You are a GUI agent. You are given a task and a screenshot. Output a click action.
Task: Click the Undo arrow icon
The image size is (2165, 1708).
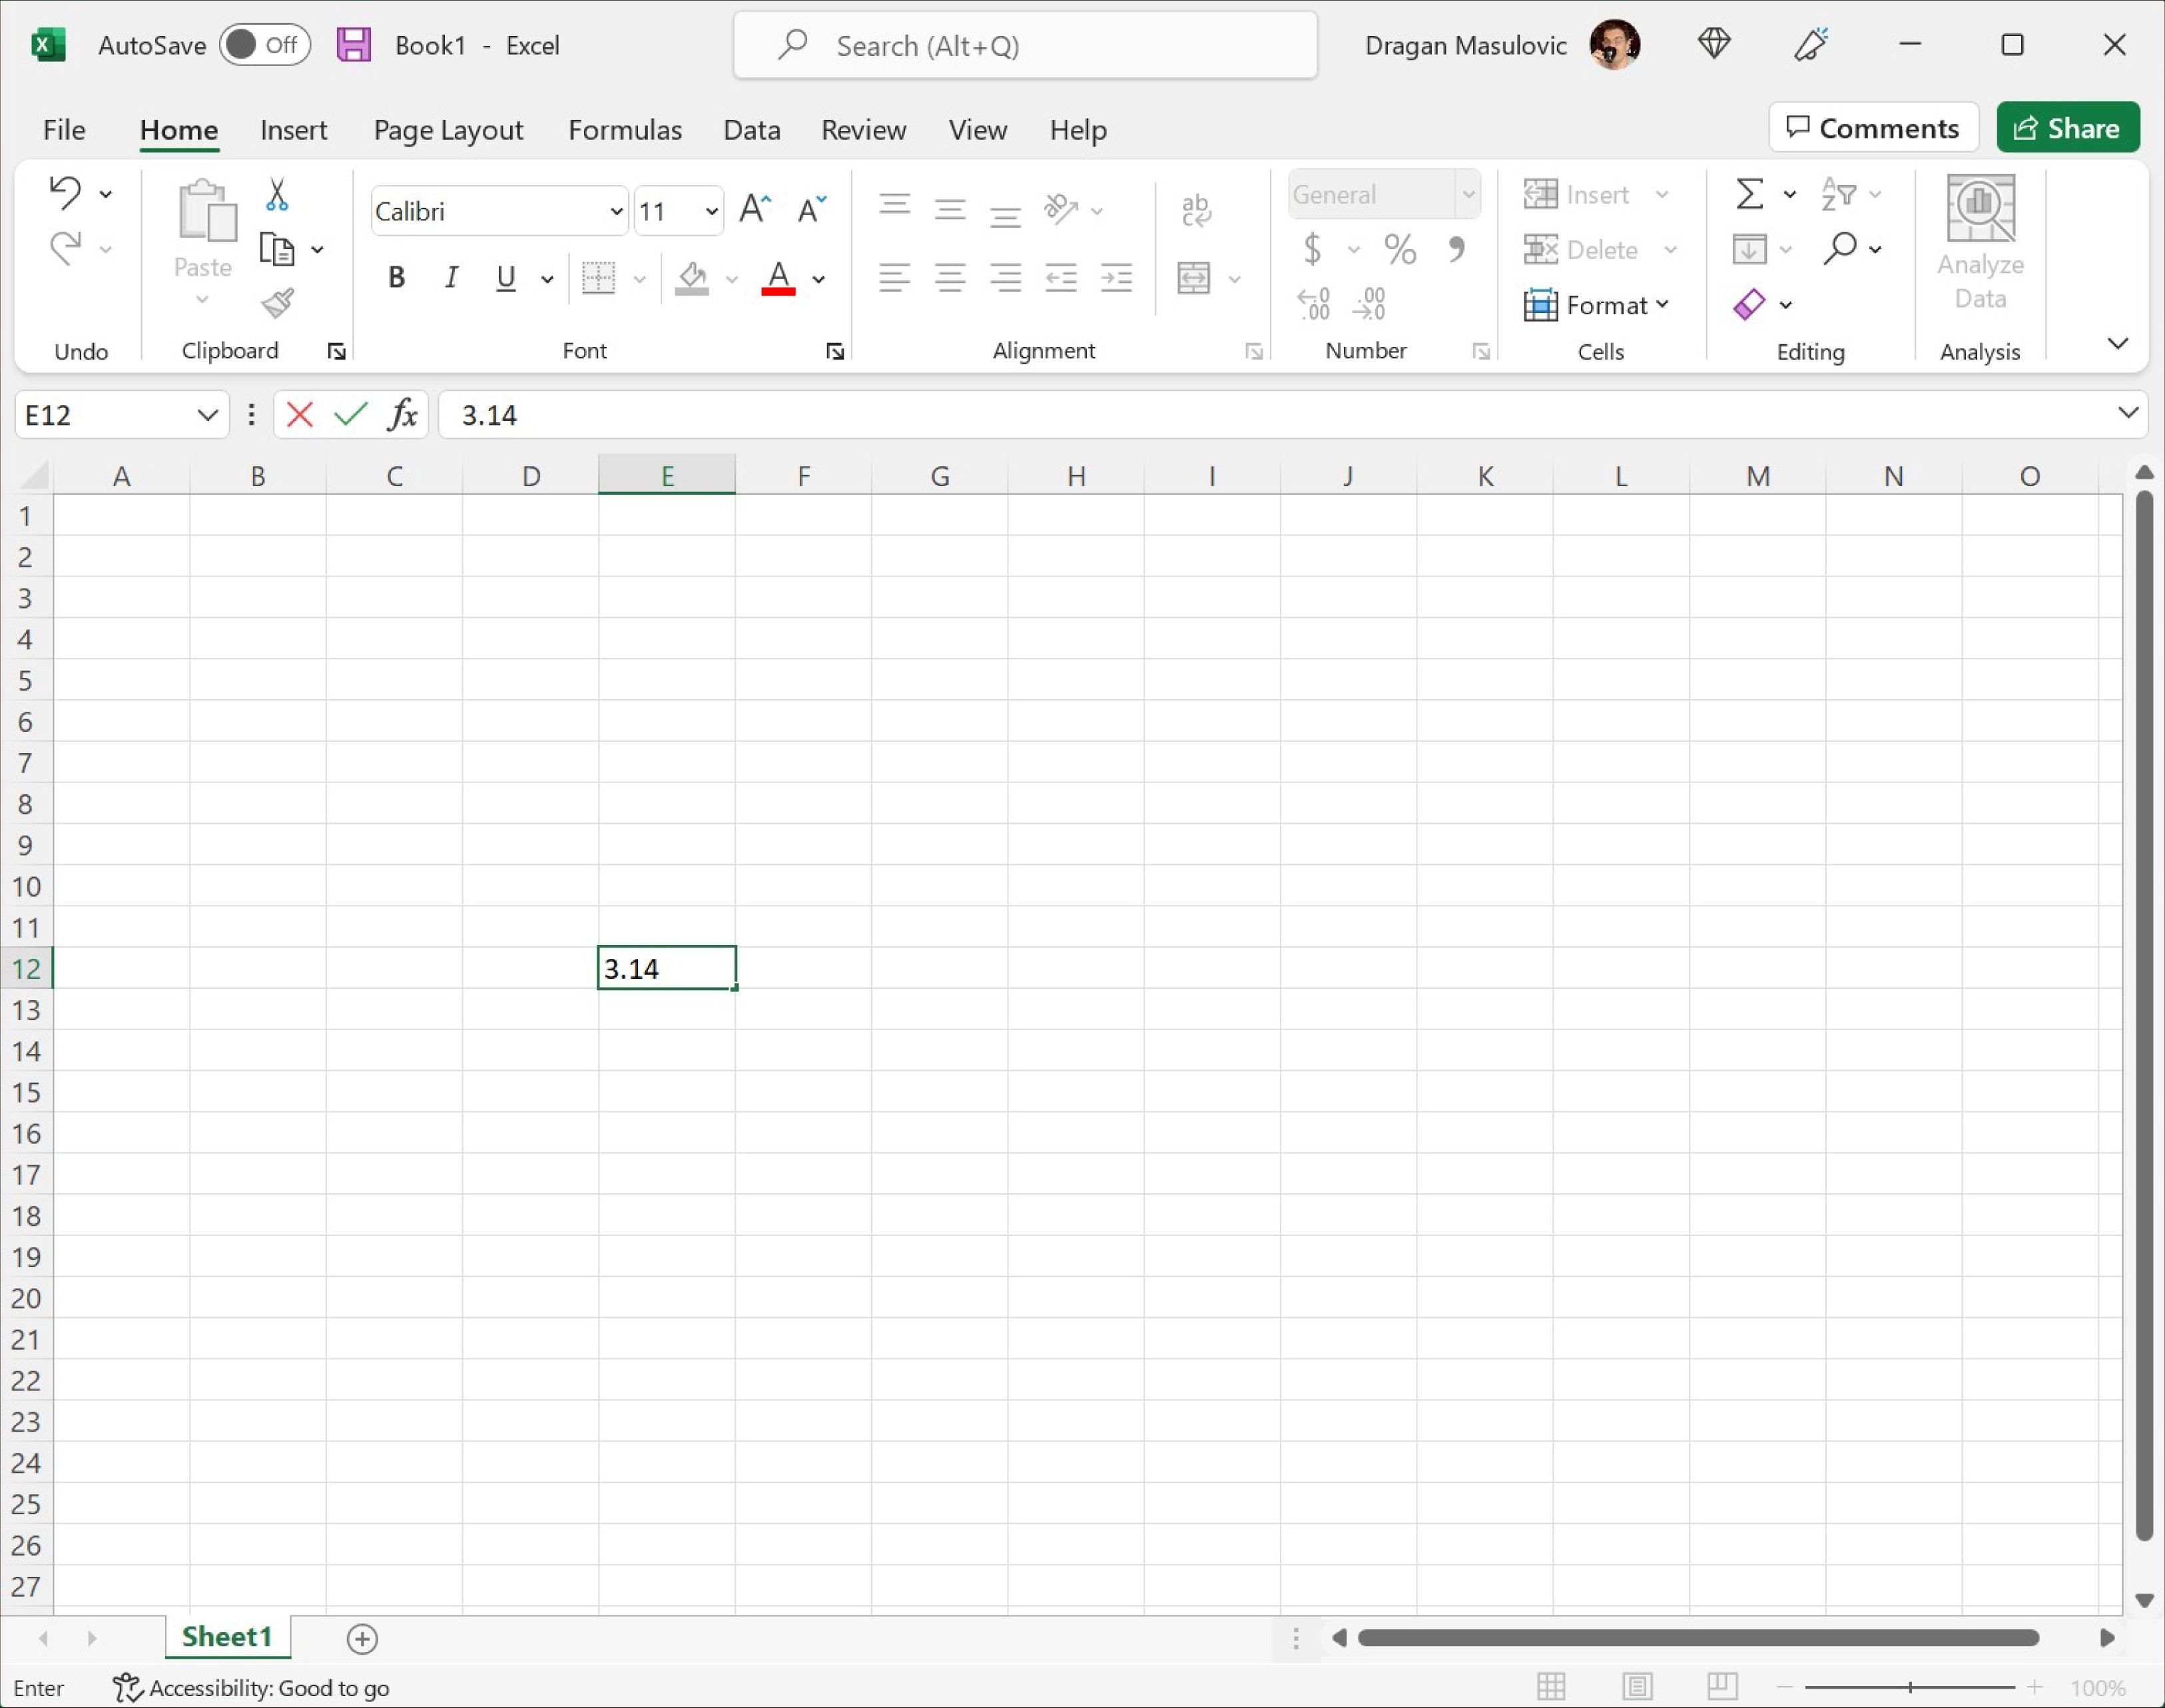[x=65, y=192]
